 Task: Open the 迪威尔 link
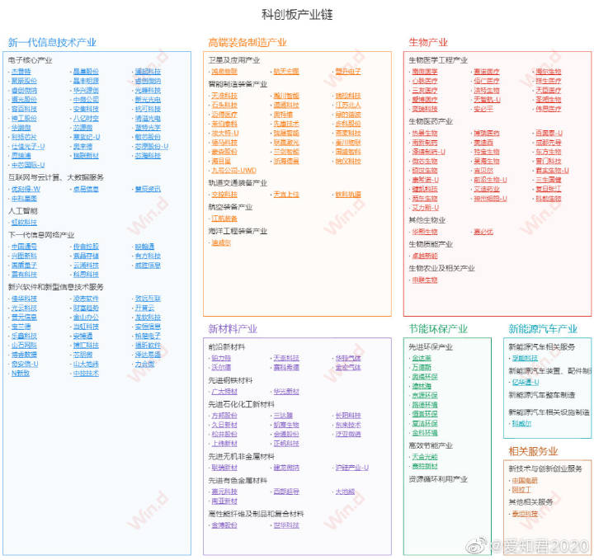(x=221, y=242)
